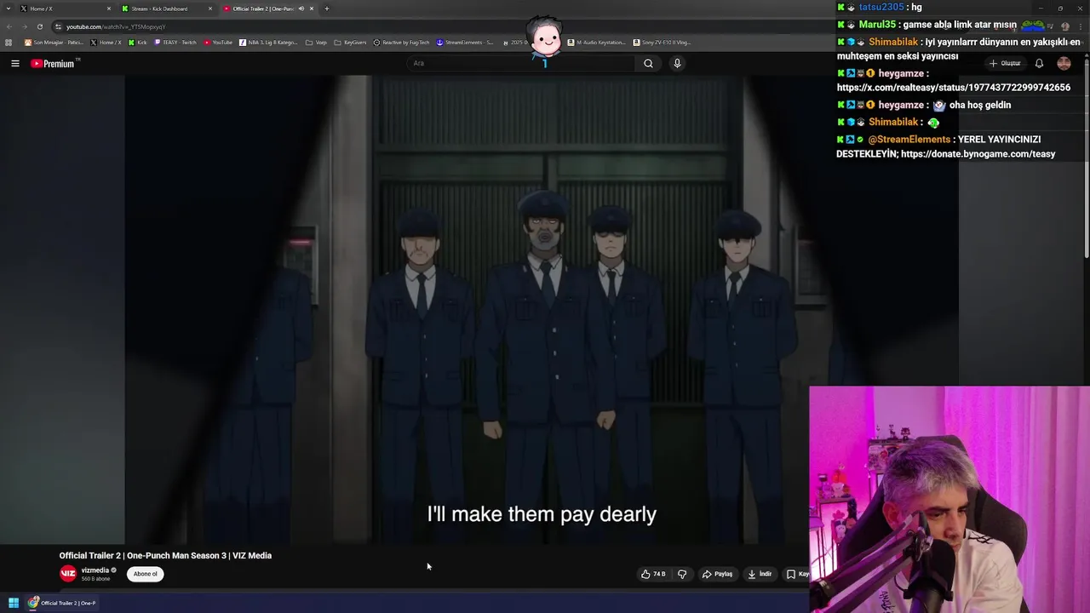Screen dimensions: 1090x613
Task: Open the x.com realteasy status link in chat
Action: (954, 88)
